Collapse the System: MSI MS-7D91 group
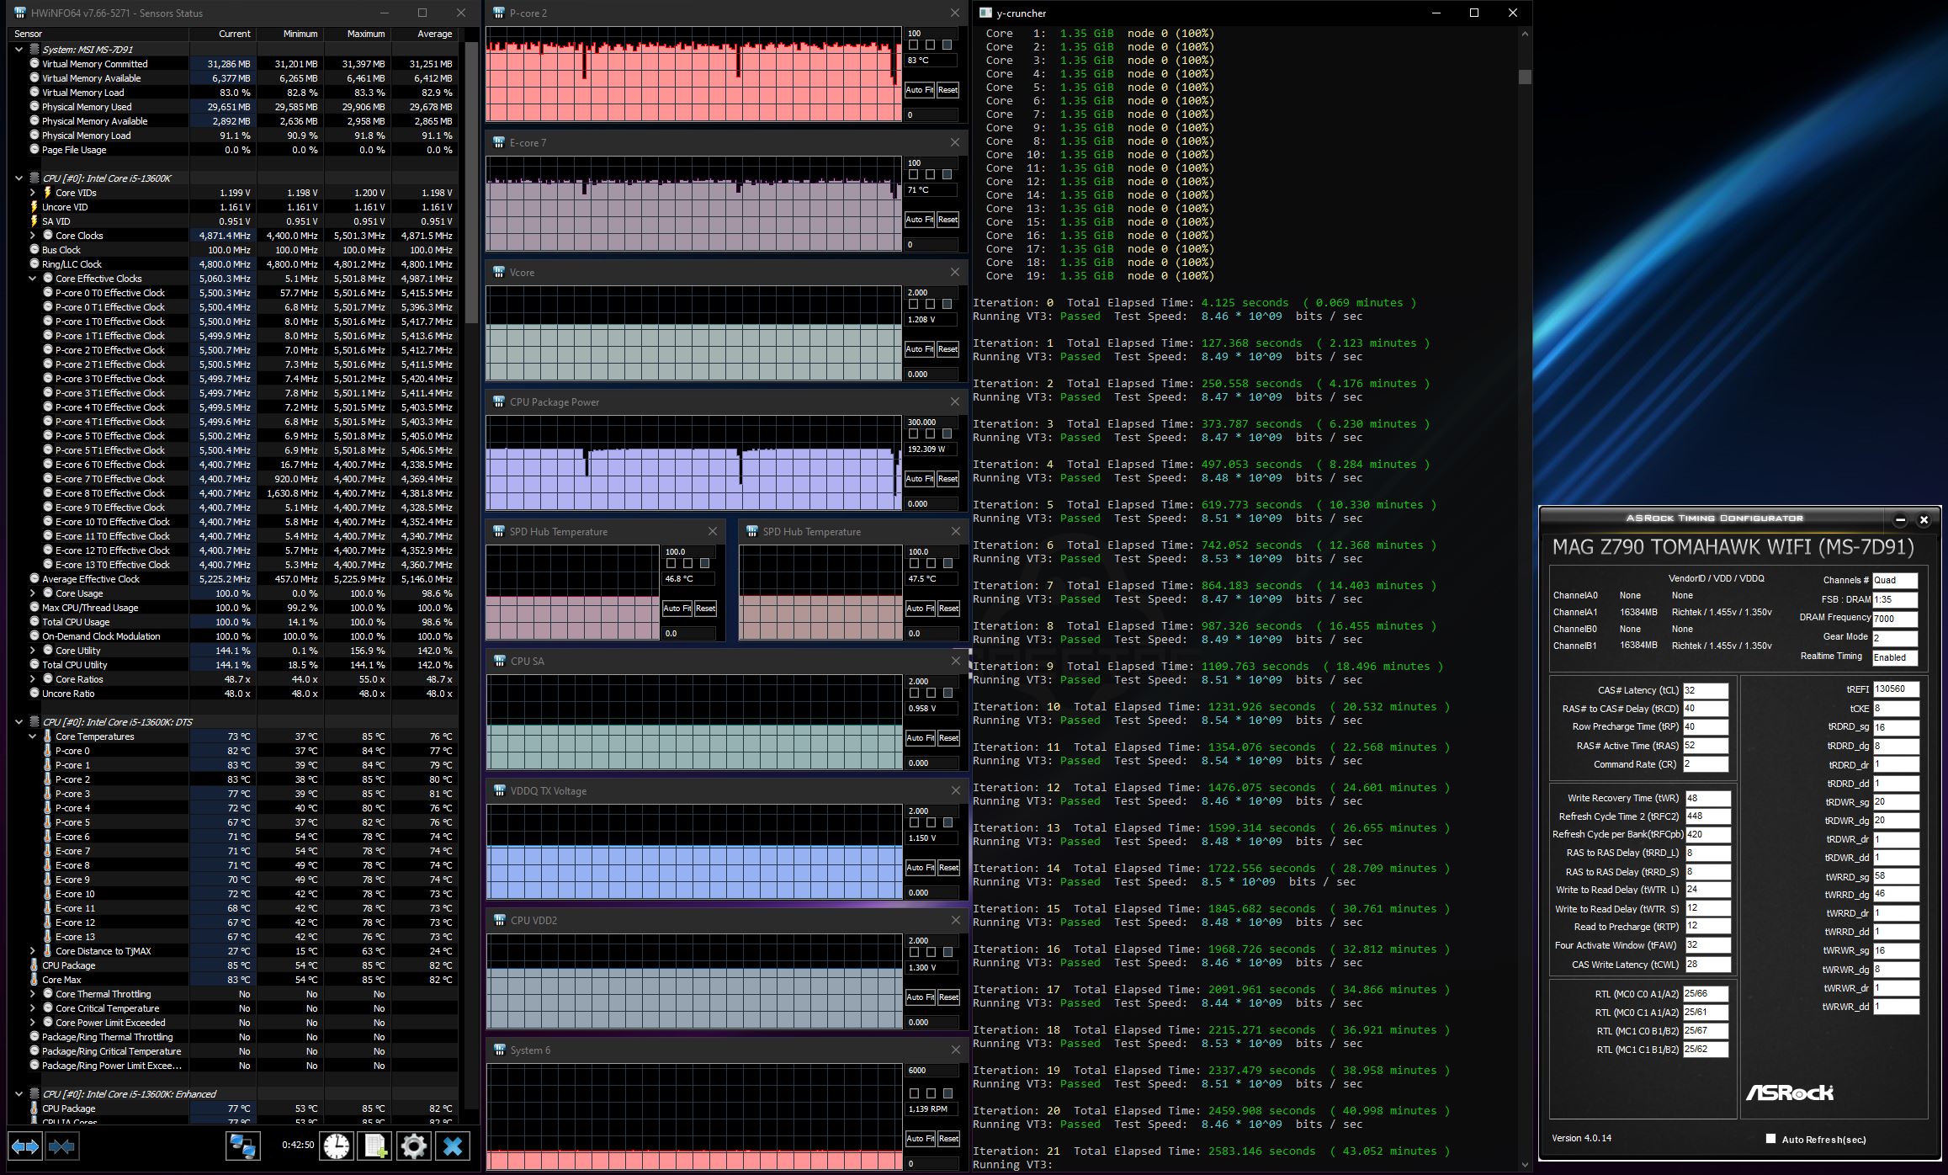Viewport: 1948px width, 1175px height. coord(19,50)
